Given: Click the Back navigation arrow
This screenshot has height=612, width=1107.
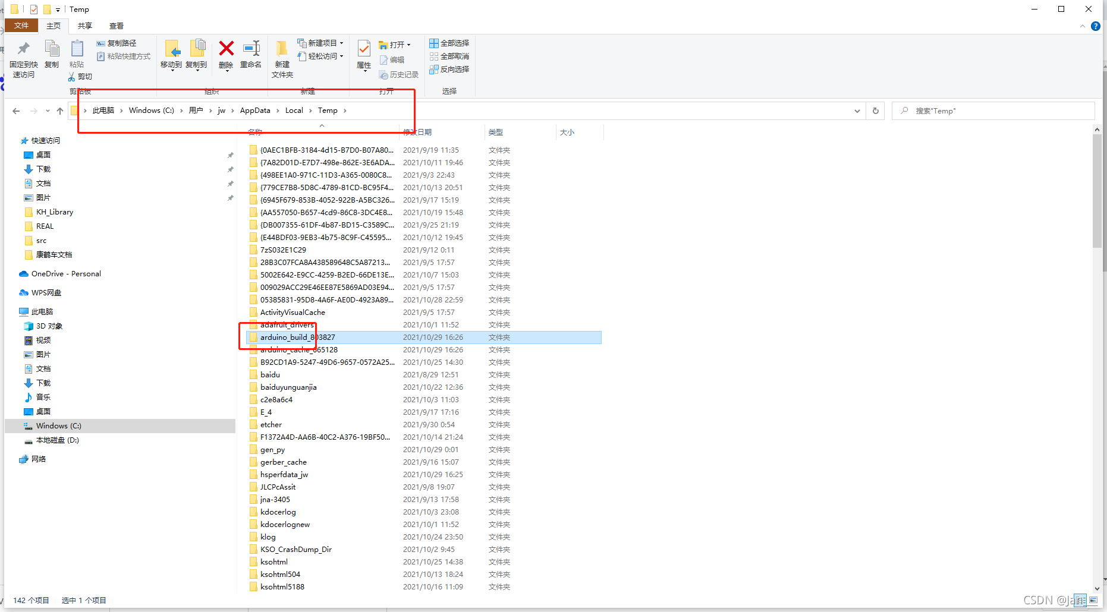Looking at the screenshot, I should 16,111.
